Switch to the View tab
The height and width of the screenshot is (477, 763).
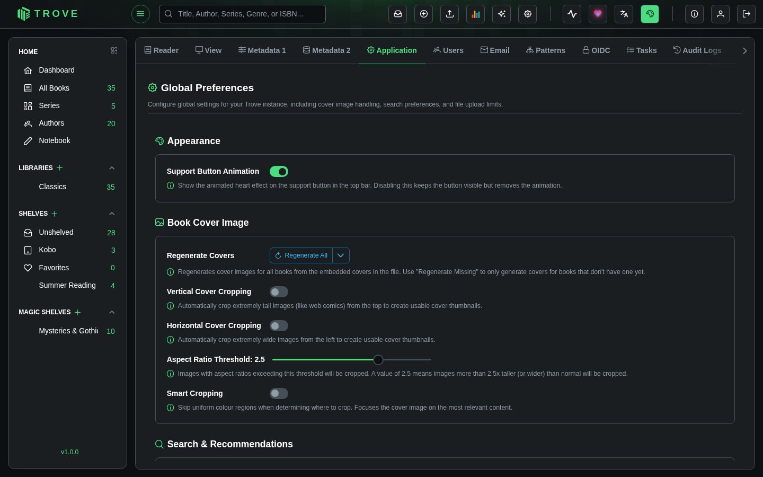coord(209,50)
